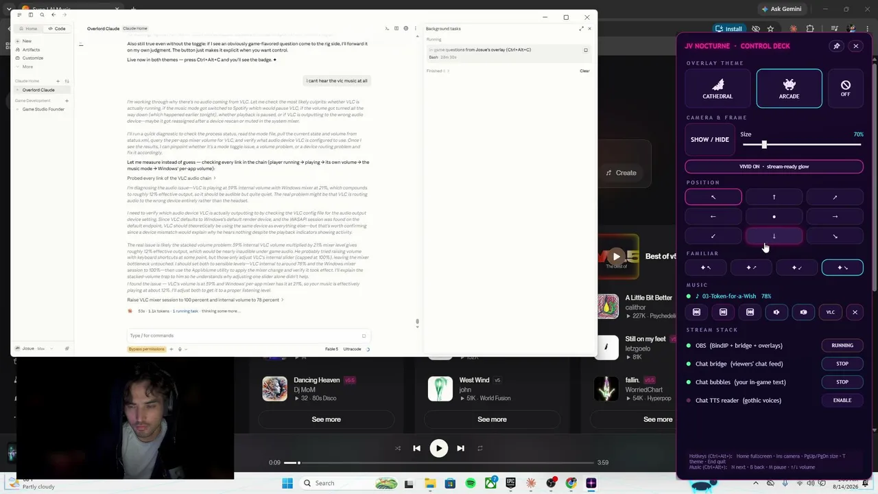Click the camera SHOW / HIDE button
The height and width of the screenshot is (494, 878).
pyautogui.click(x=709, y=140)
